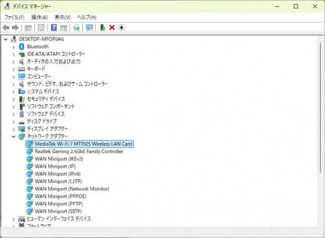
Task: Select WAN Miniport (IP)
Action: click(x=55, y=167)
